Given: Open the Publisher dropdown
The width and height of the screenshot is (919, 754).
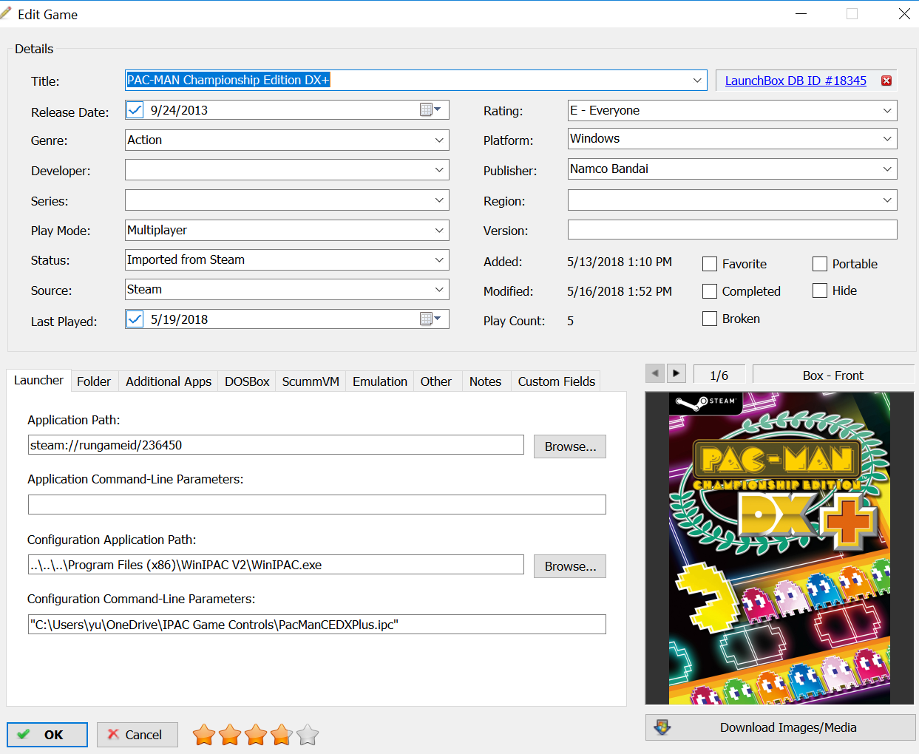Looking at the screenshot, I should [887, 169].
